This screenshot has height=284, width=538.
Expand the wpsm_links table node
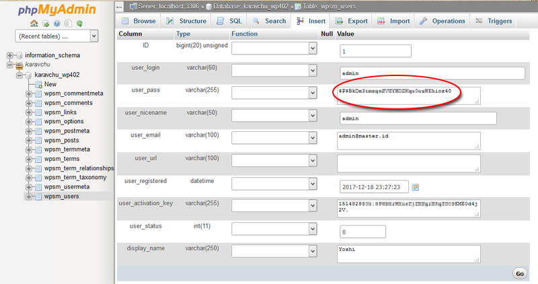point(29,112)
